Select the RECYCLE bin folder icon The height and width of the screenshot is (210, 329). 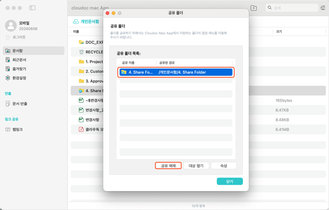[x=81, y=52]
